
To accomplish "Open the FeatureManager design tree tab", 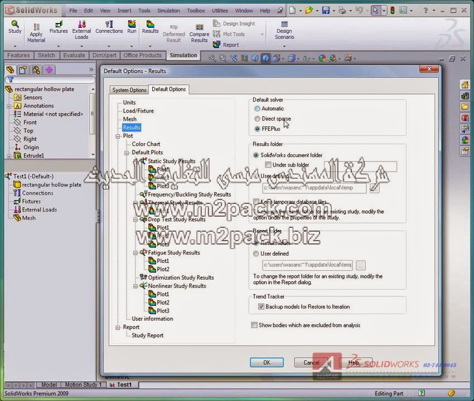I will tap(10, 70).
